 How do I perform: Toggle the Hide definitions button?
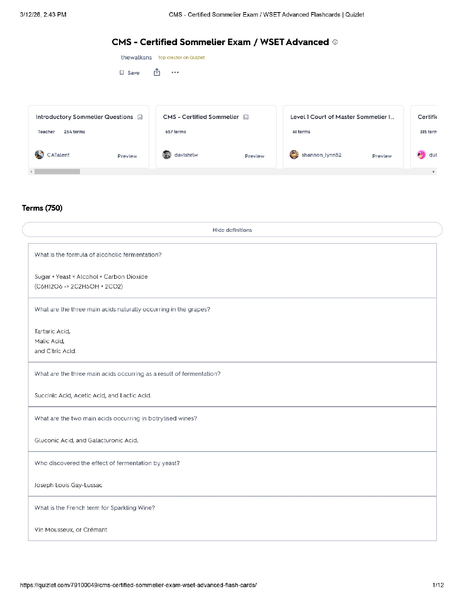232,230
